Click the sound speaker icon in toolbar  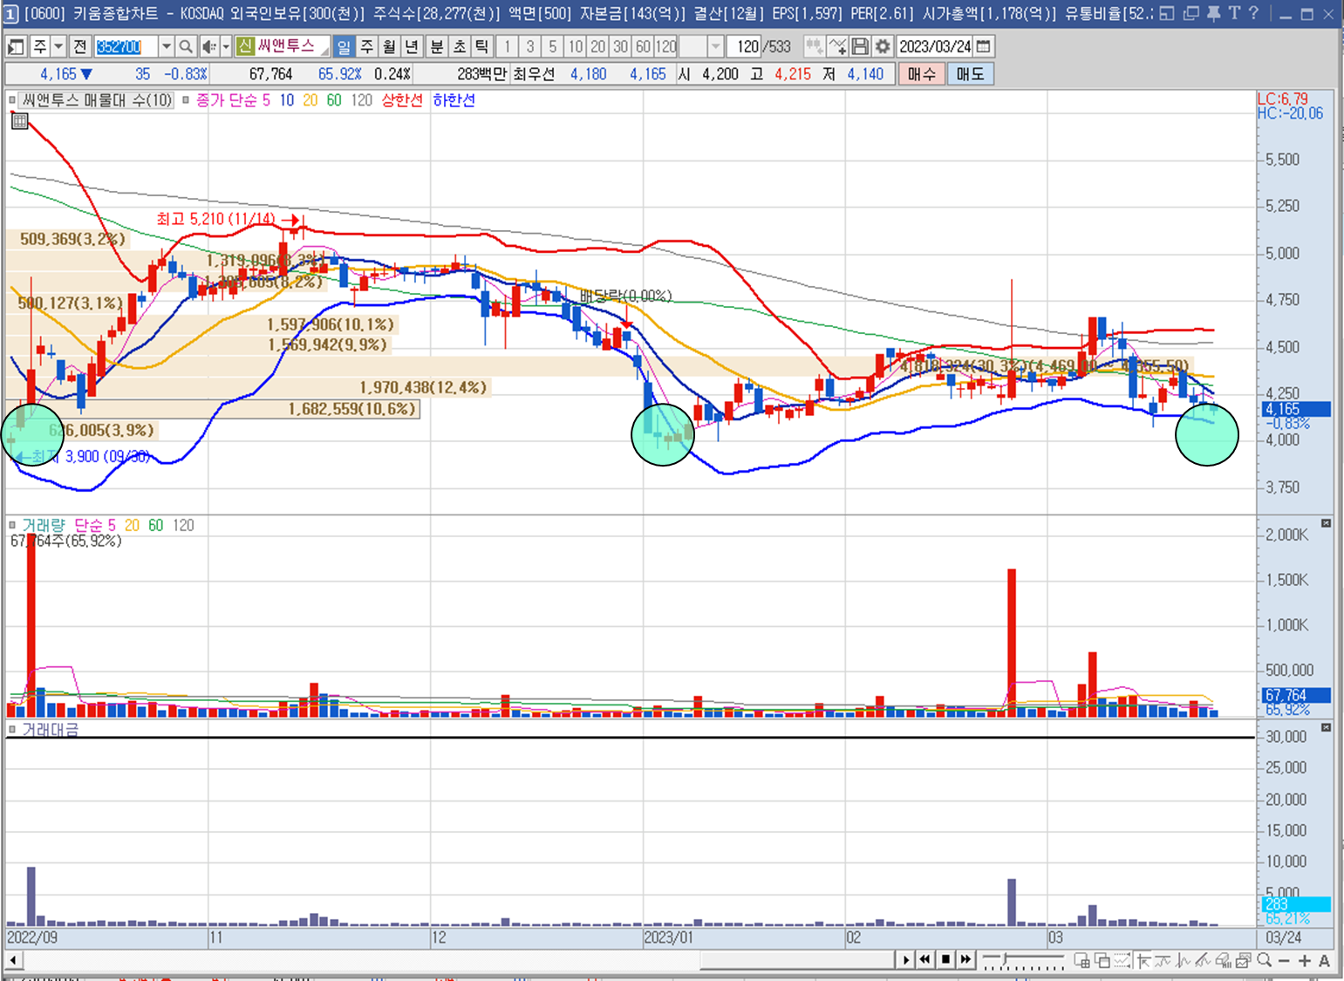208,47
